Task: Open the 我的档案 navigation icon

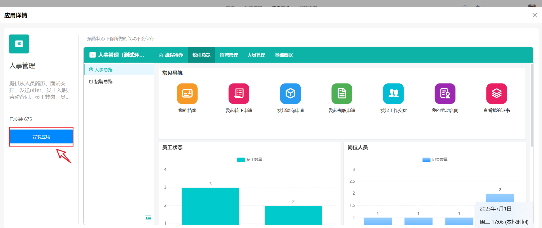Action: click(x=187, y=94)
